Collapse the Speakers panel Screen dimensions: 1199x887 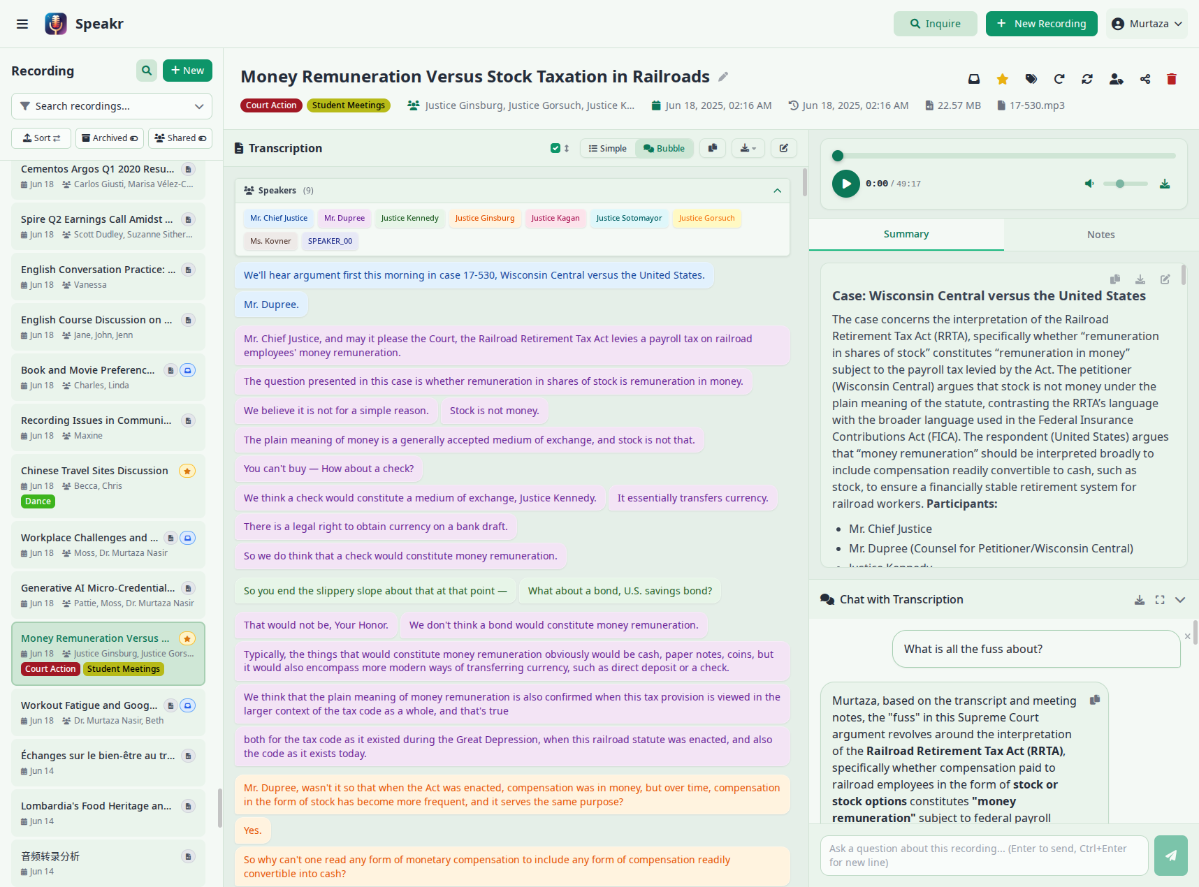click(777, 190)
